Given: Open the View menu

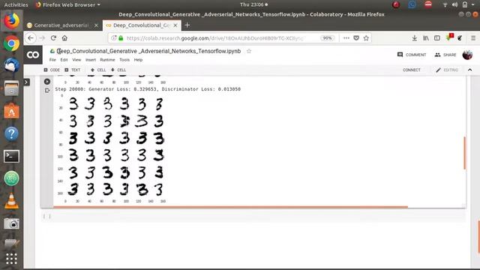Looking at the screenshot, I should point(76,60).
